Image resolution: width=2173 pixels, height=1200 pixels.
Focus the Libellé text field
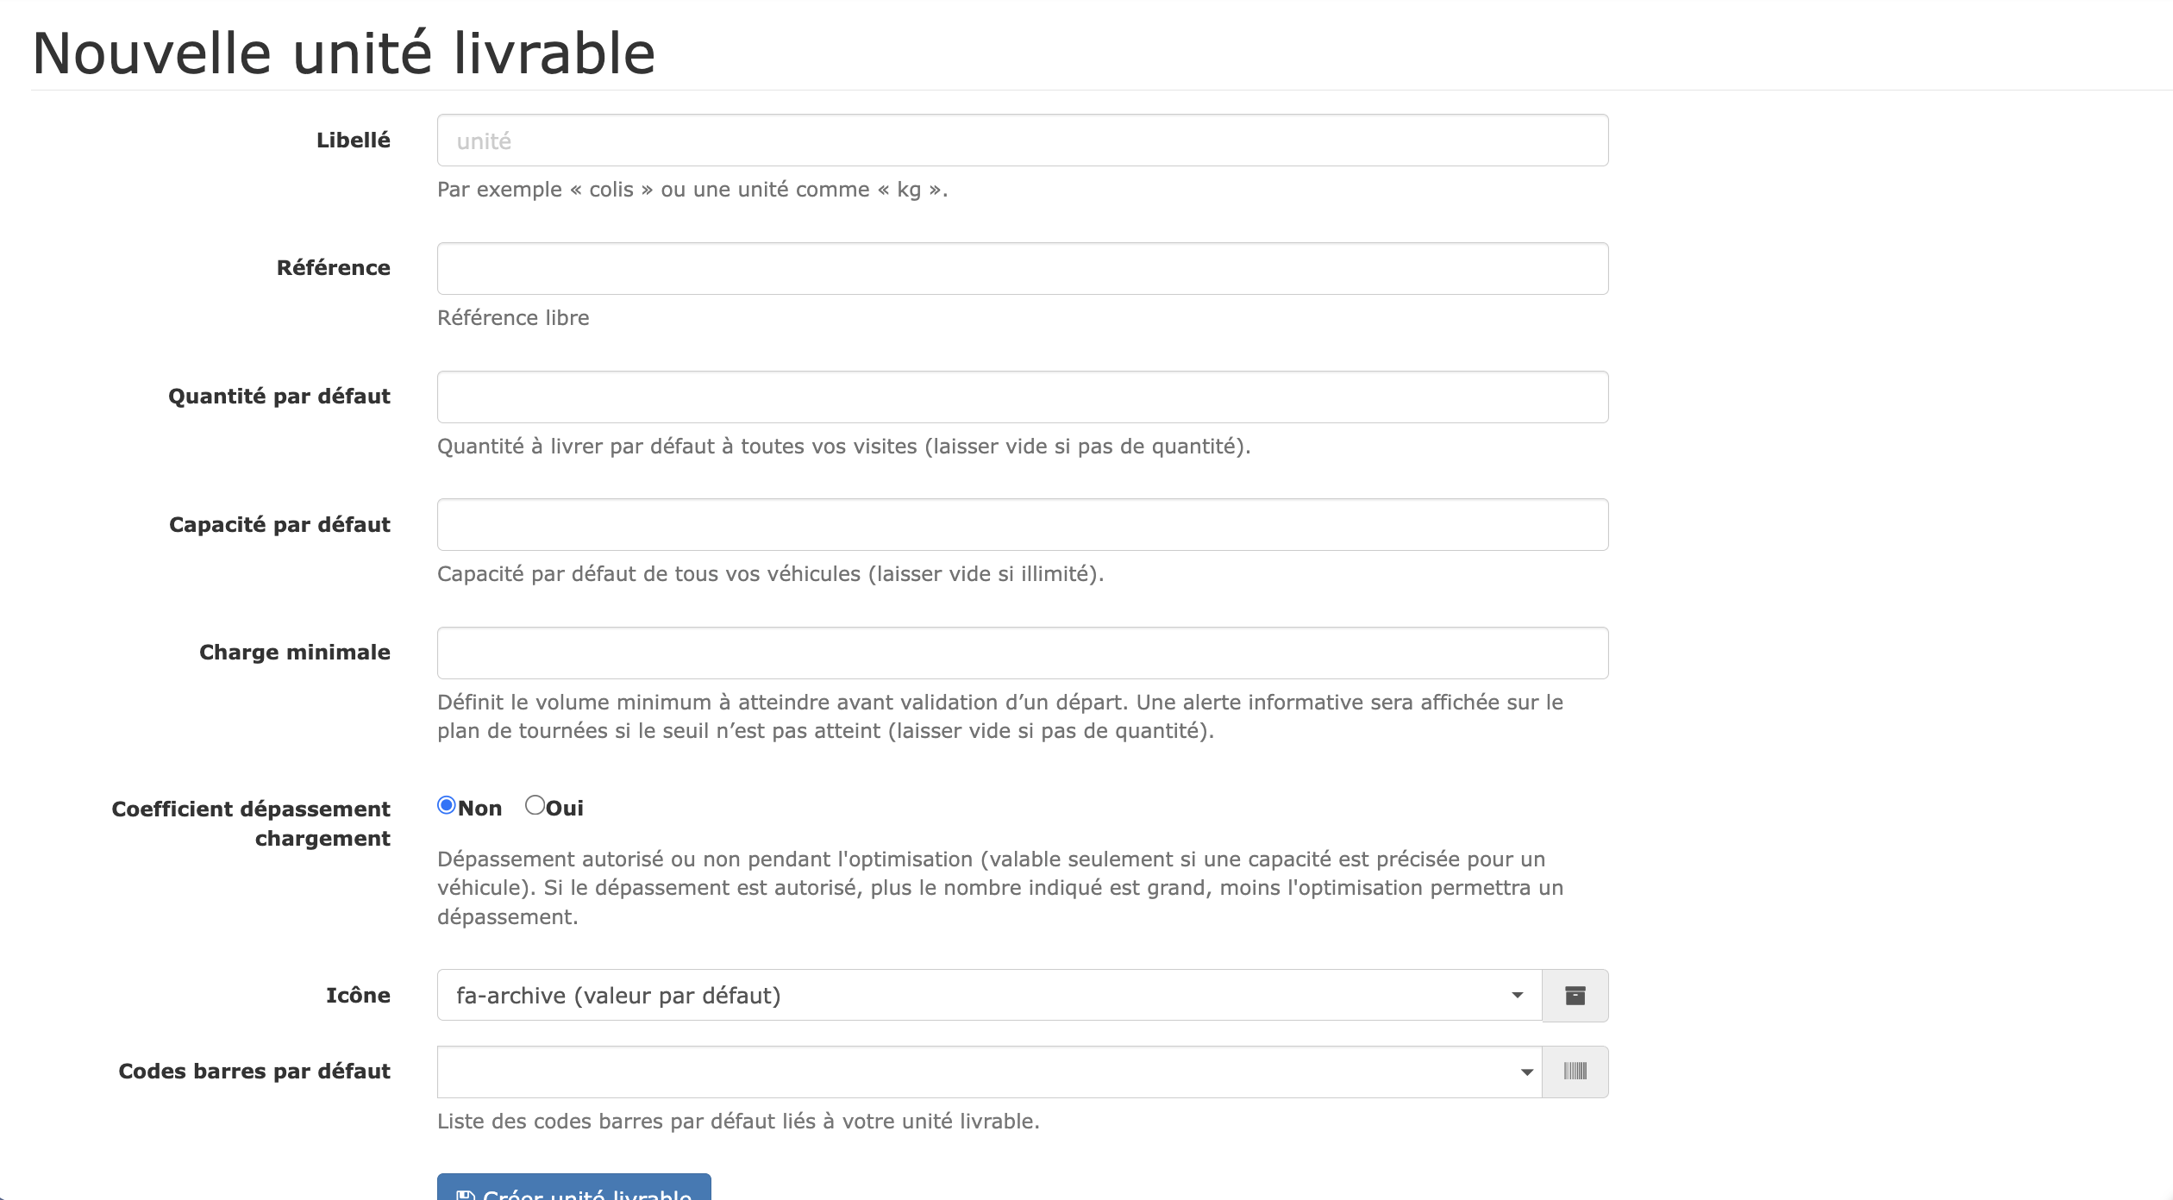[1022, 141]
